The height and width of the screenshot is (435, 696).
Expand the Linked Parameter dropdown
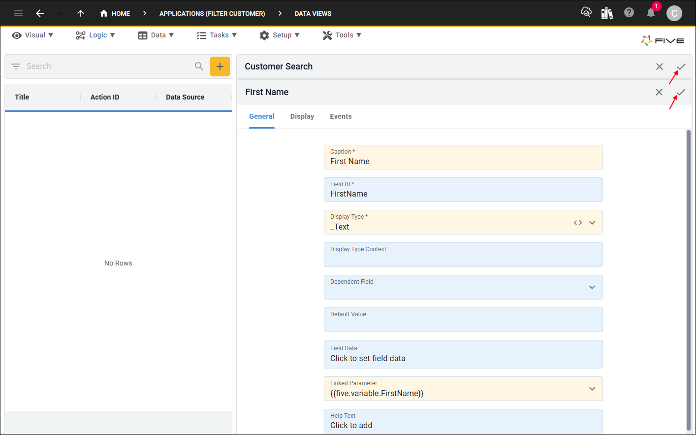coord(592,389)
